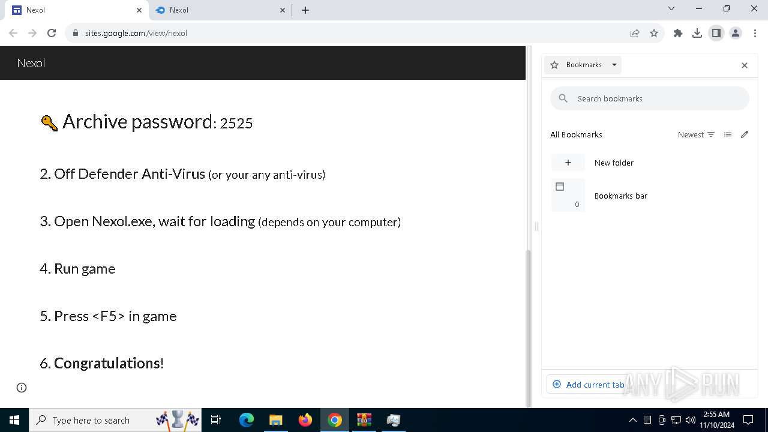Add current tab to bookmarks
The image size is (768, 432).
tap(588, 385)
